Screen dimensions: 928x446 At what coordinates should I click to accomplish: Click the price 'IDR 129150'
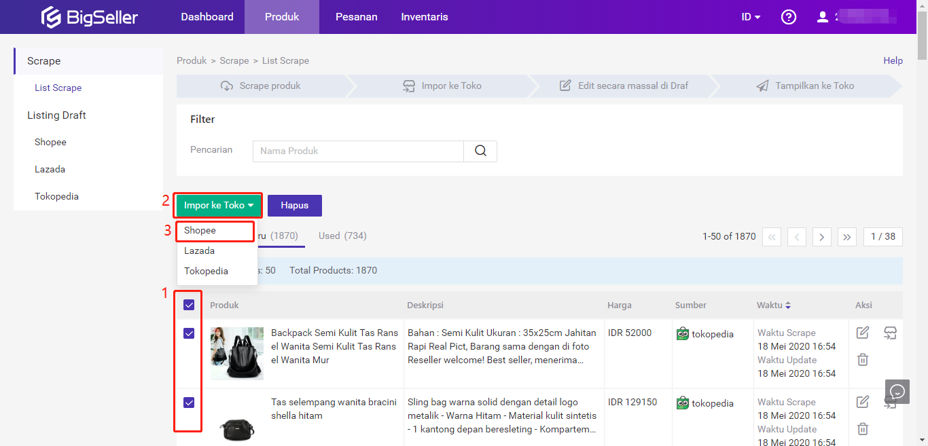point(632,402)
